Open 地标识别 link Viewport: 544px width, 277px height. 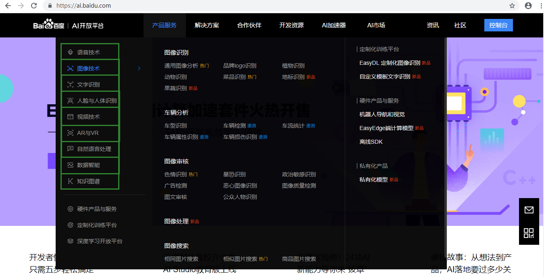(x=293, y=77)
